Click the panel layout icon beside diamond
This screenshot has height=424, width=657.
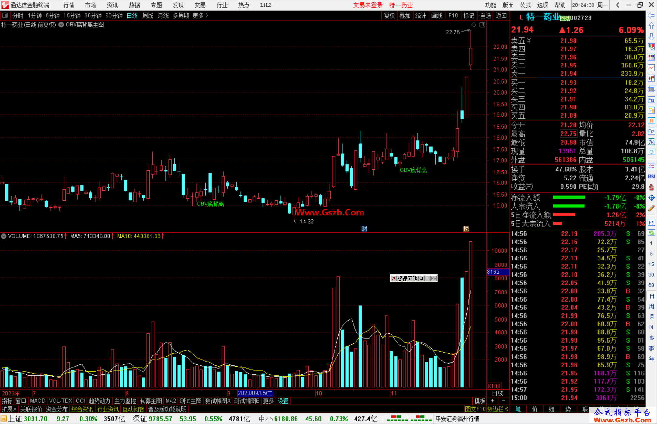[x=482, y=25]
